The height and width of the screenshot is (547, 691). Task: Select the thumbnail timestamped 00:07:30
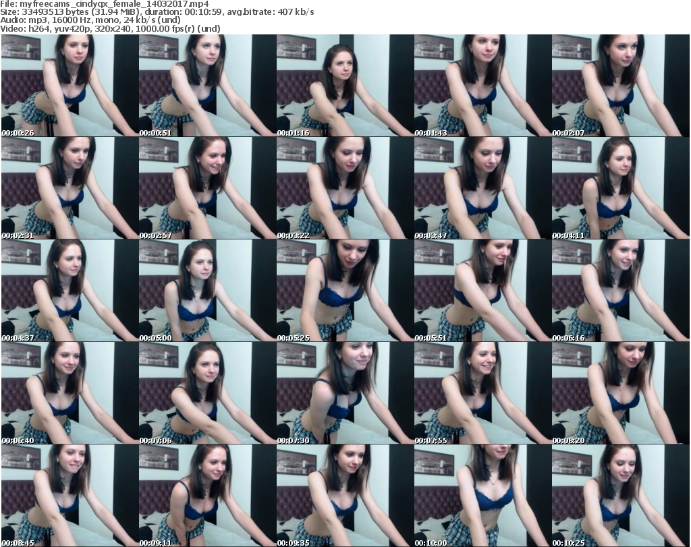(x=345, y=393)
